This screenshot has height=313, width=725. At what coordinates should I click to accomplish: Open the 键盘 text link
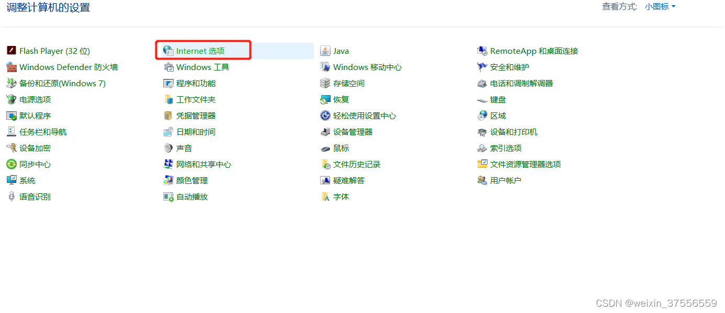click(x=498, y=99)
